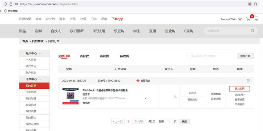Viewport: 263px width, 131px height.
Task: Open 品牌 in top navigation
Action: [104, 19]
